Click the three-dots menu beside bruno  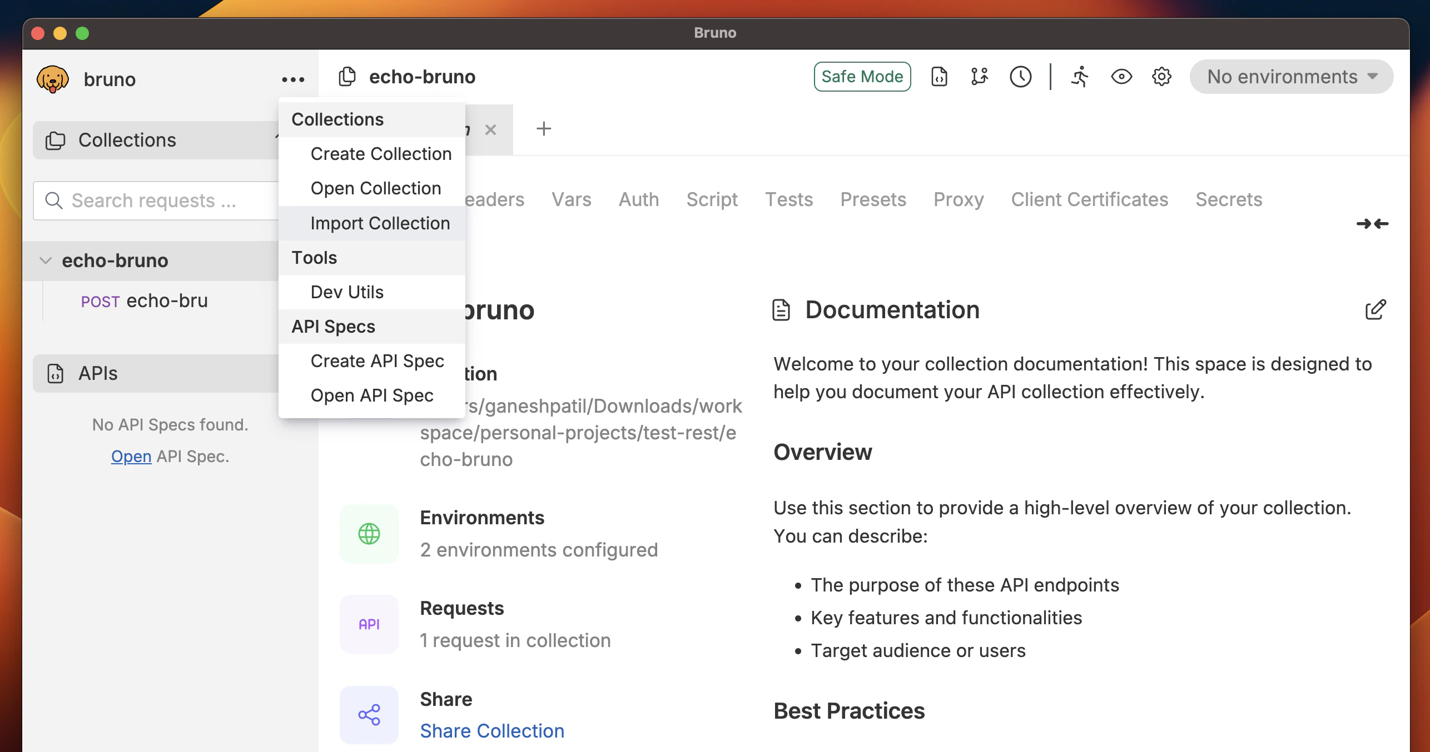point(293,79)
